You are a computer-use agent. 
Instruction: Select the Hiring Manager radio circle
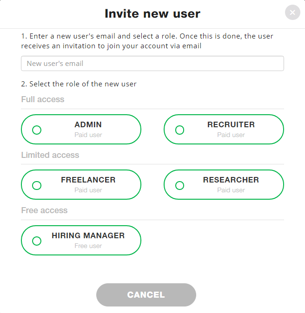tap(37, 241)
